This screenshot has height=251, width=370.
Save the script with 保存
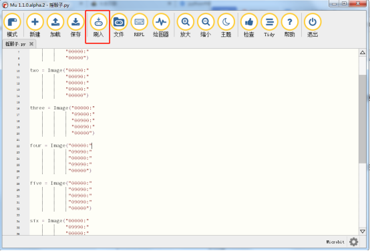coord(75,25)
